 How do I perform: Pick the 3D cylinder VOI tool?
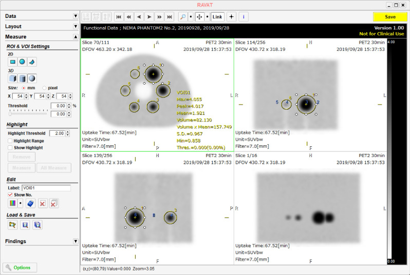(x=22, y=78)
